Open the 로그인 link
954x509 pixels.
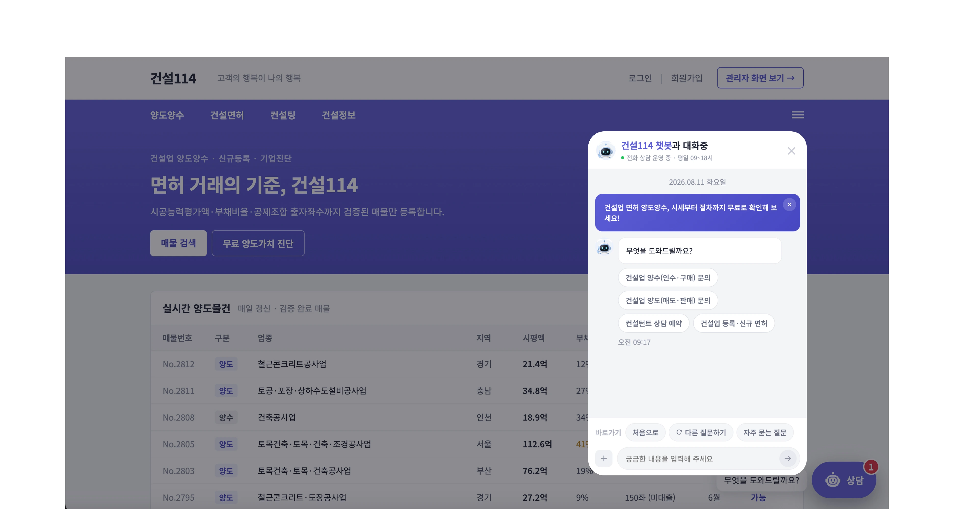pyautogui.click(x=640, y=78)
